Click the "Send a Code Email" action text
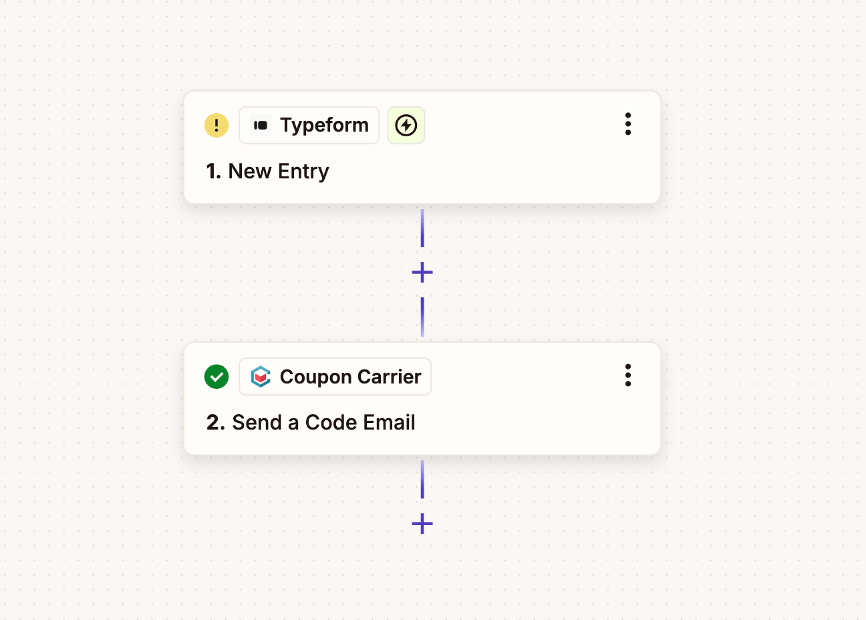The image size is (866, 620). [x=323, y=423]
